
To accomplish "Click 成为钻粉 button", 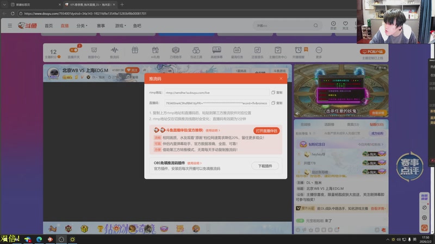I will [x=377, y=133].
